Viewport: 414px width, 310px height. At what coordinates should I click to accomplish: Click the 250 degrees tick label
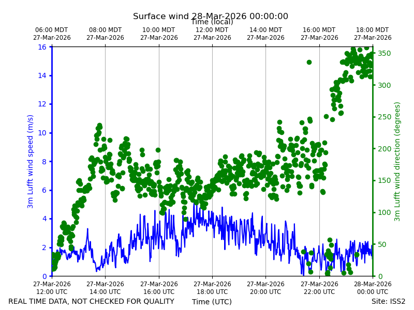[x=384, y=117]
